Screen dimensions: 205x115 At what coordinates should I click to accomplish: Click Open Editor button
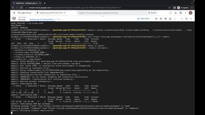pyautogui.click(x=143, y=19)
